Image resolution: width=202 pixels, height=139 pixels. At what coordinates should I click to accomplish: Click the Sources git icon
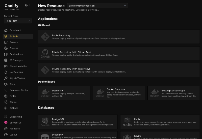pos(6,48)
